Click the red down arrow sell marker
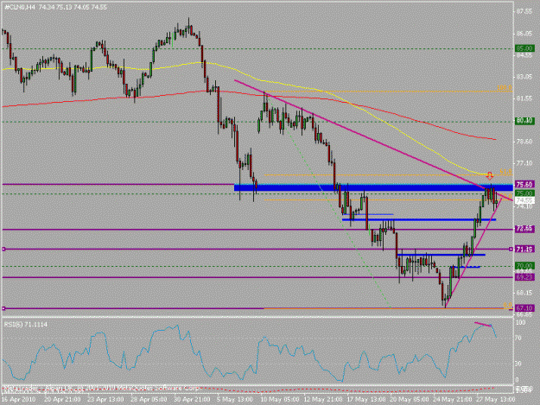The height and width of the screenshot is (405, 540). coord(489,175)
